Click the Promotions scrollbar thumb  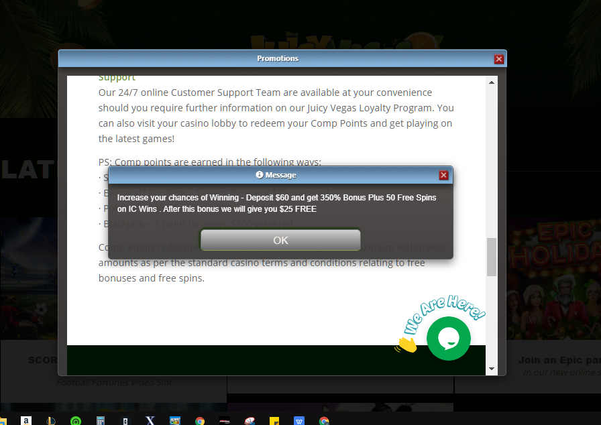point(492,257)
